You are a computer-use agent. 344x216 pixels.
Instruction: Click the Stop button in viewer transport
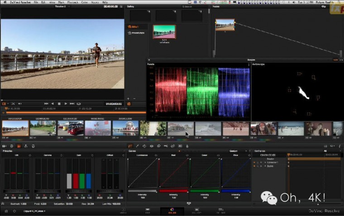tap(59, 104)
